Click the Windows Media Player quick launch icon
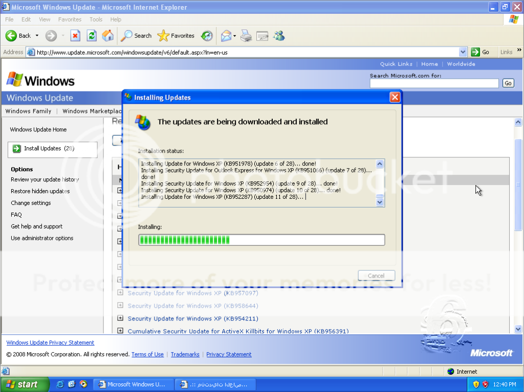The height and width of the screenshot is (392, 524). 83,384
